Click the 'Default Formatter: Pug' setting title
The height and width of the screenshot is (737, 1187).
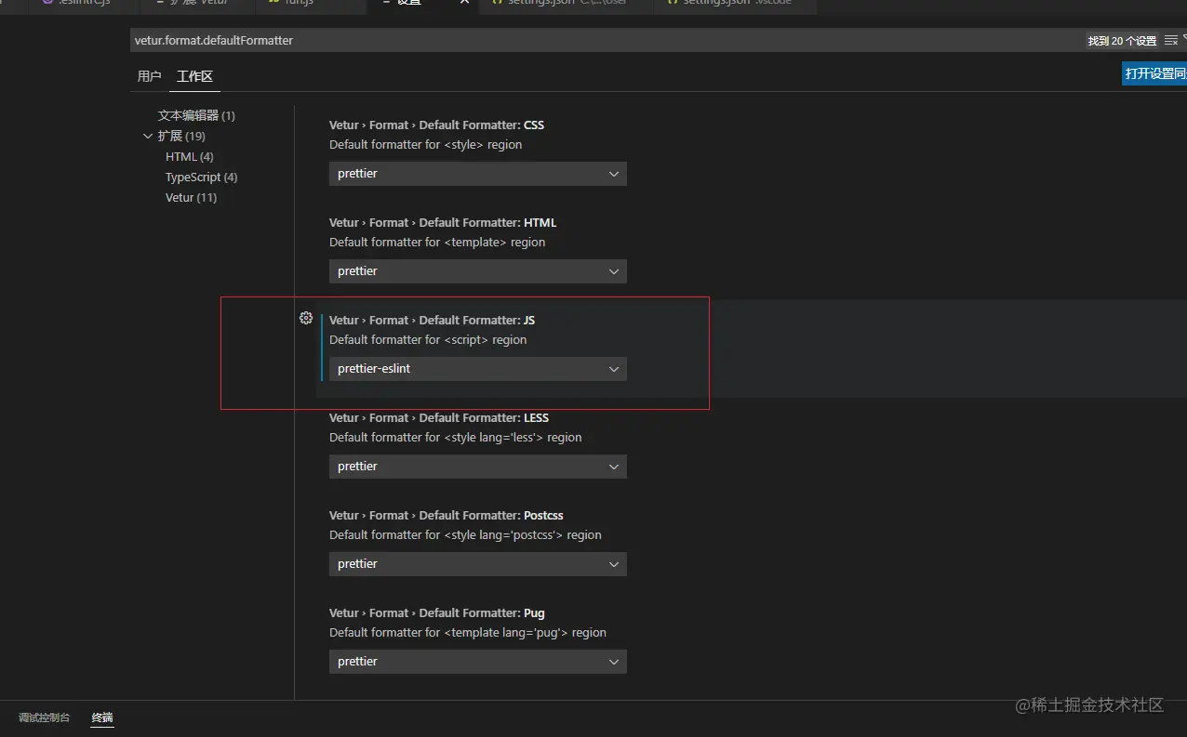point(437,612)
